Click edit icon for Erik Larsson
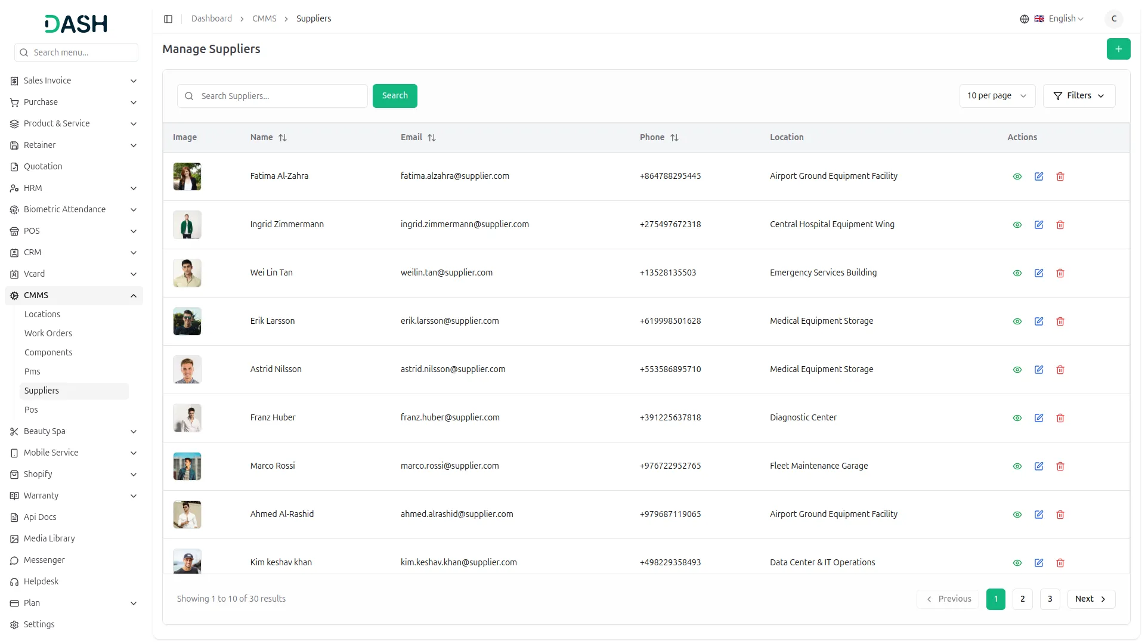 point(1038,321)
